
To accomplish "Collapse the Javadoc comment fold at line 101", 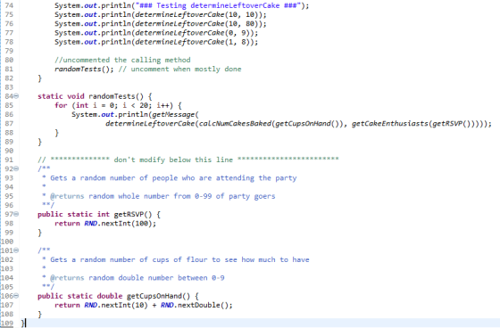I will click(16, 250).
